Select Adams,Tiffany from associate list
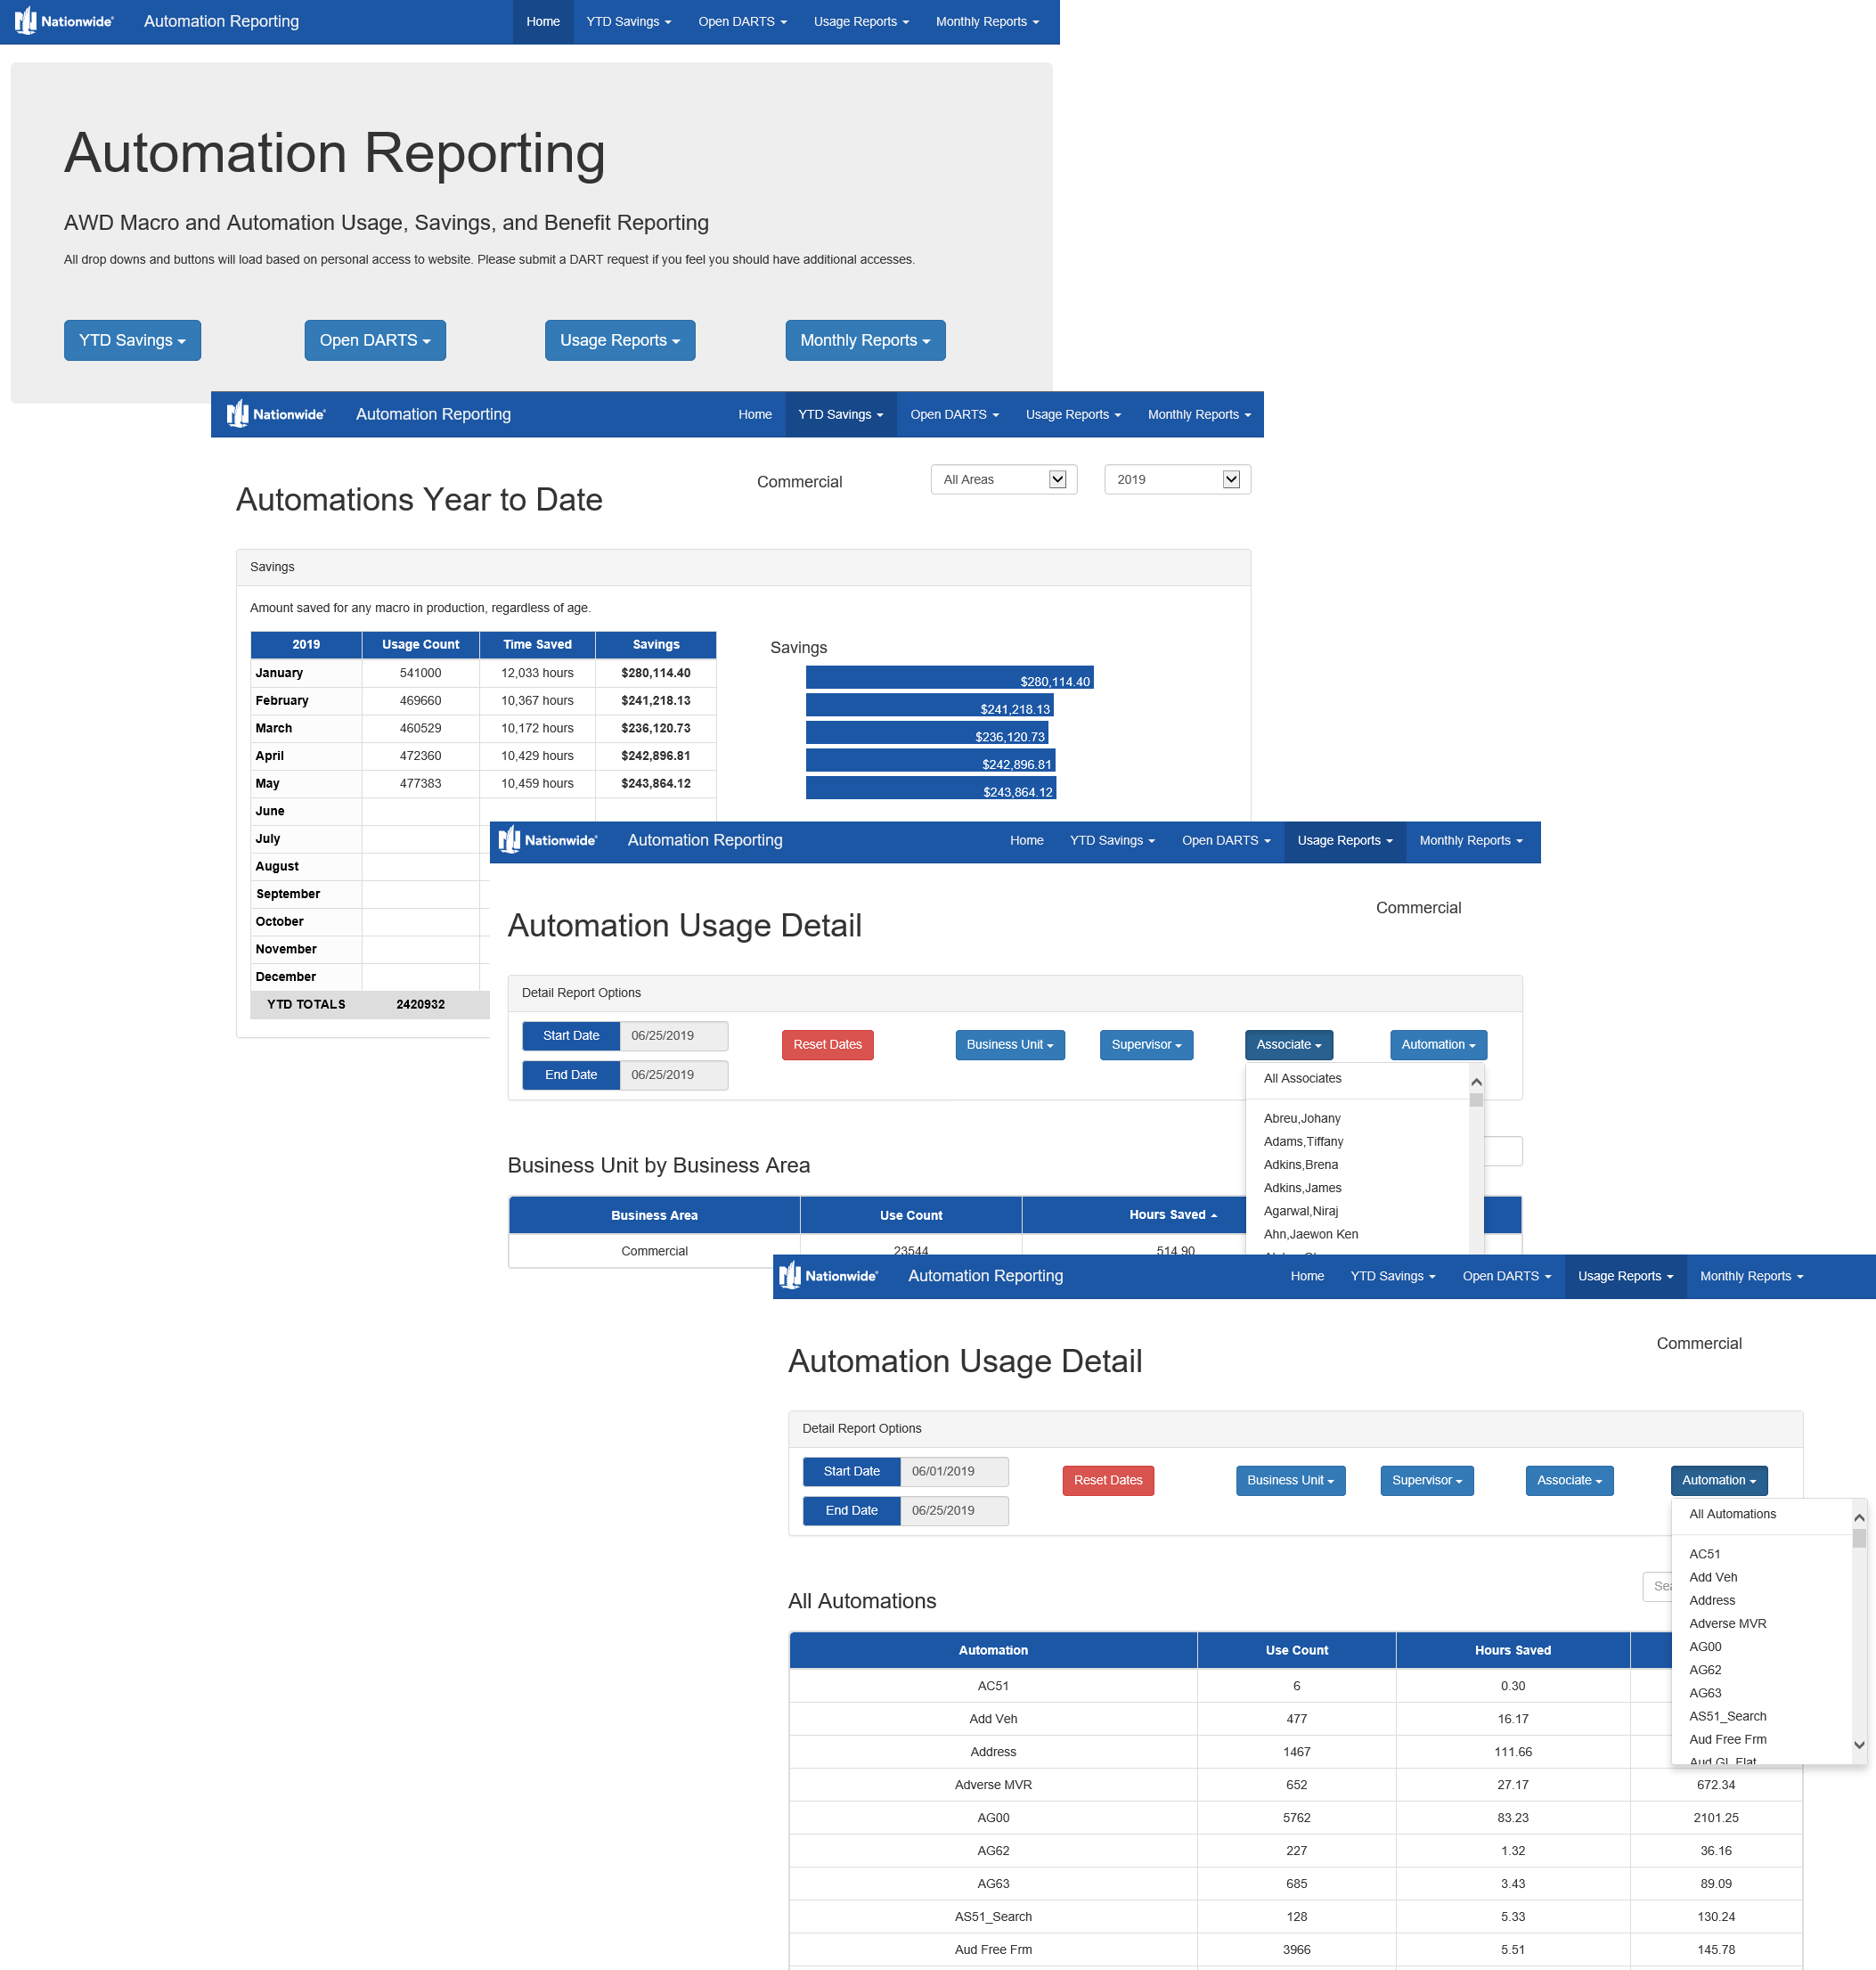 click(1303, 1141)
